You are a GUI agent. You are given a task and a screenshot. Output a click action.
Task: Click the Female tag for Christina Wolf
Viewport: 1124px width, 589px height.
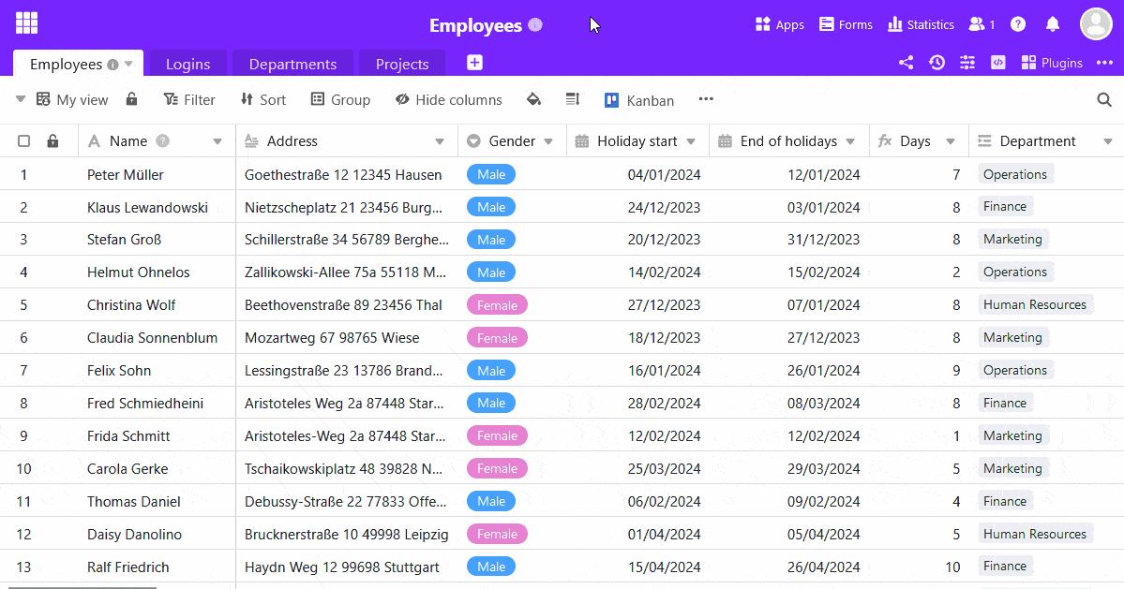[x=497, y=305]
